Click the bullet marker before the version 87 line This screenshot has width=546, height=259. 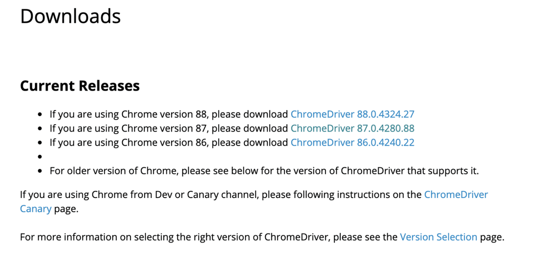41,129
